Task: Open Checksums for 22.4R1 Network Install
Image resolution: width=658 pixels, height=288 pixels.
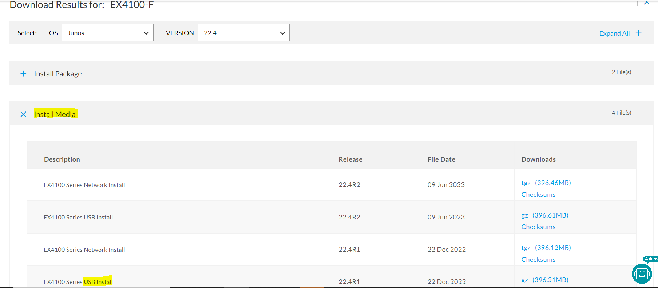Action: (x=538, y=259)
